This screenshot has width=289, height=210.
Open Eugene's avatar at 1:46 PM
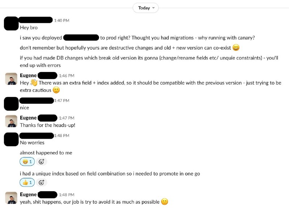(11, 79)
